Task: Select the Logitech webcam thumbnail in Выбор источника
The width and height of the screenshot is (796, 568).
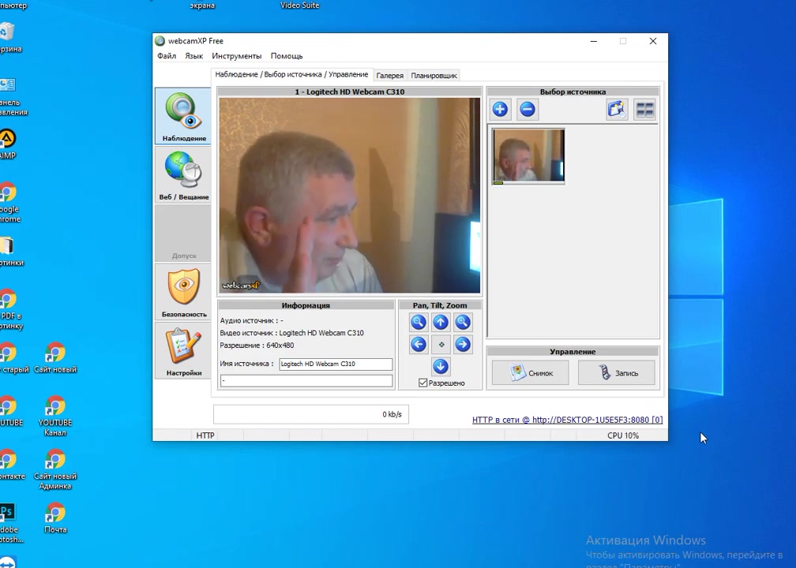Action: tap(528, 155)
